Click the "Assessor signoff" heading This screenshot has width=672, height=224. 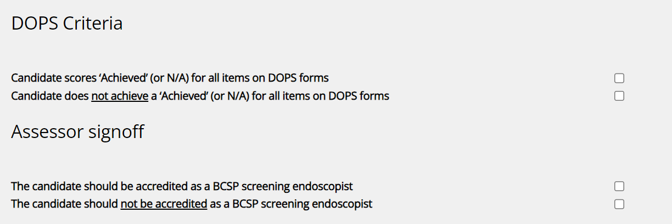(77, 132)
